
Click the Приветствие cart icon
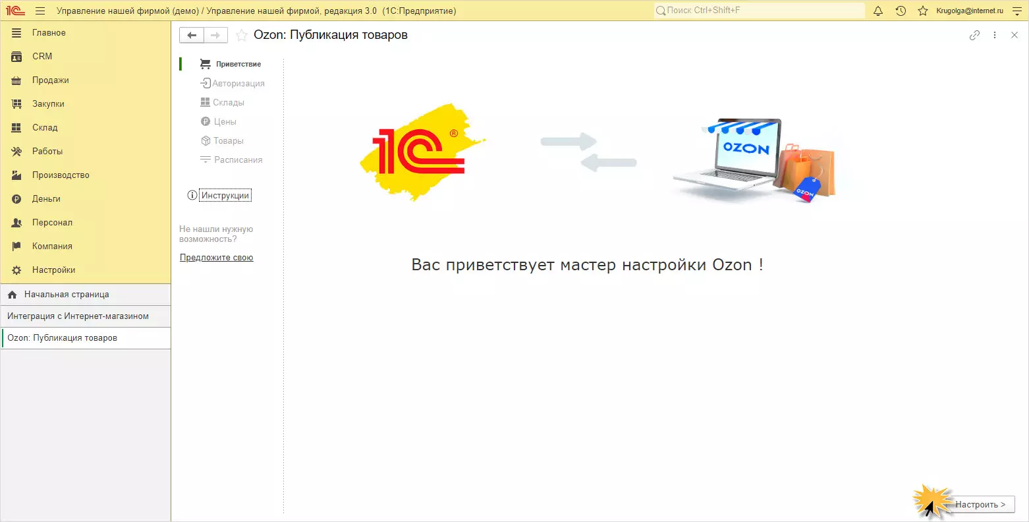tap(206, 64)
